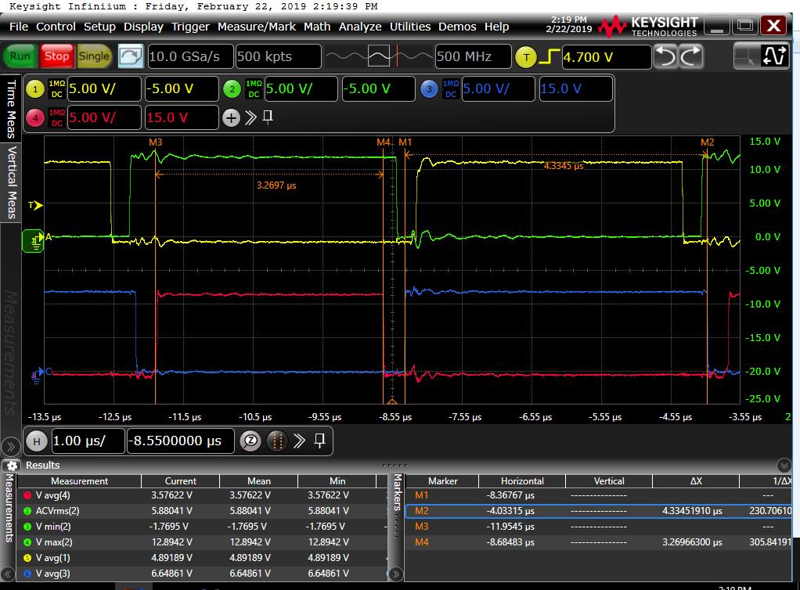Click the trigger level T marker on graticule

[x=36, y=206]
